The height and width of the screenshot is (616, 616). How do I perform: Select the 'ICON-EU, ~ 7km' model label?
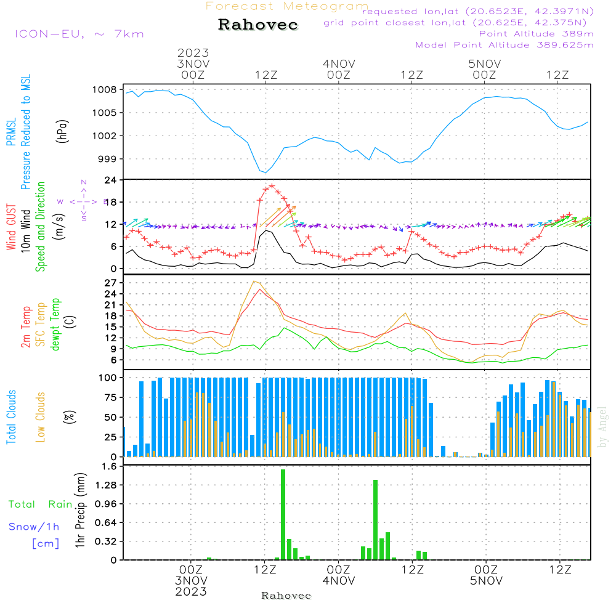point(79,34)
